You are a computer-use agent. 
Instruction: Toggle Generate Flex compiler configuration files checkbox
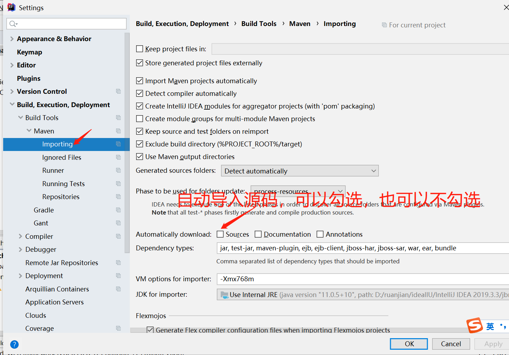pyautogui.click(x=150, y=330)
